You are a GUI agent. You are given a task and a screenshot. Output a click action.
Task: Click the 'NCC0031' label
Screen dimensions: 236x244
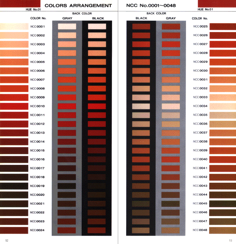200,80
